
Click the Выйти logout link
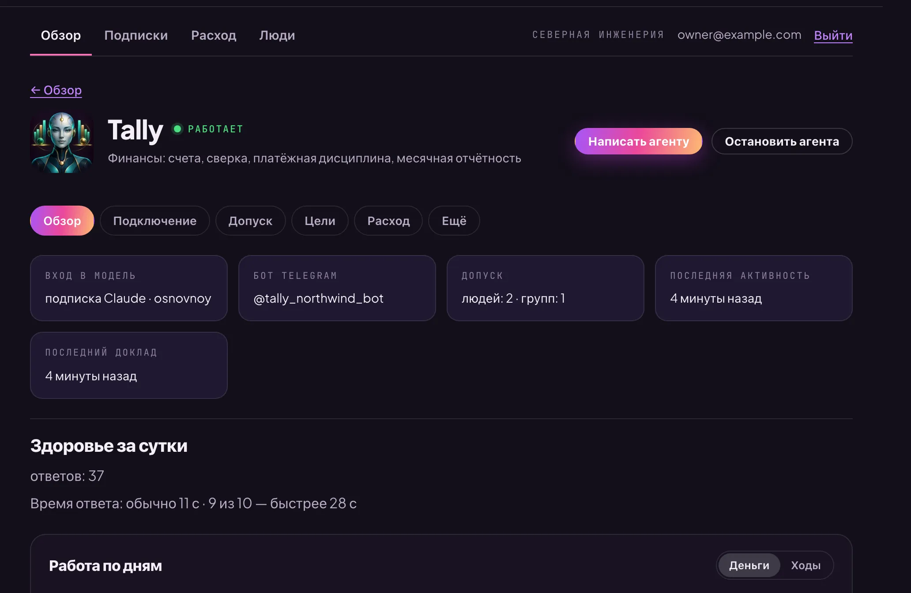point(833,35)
